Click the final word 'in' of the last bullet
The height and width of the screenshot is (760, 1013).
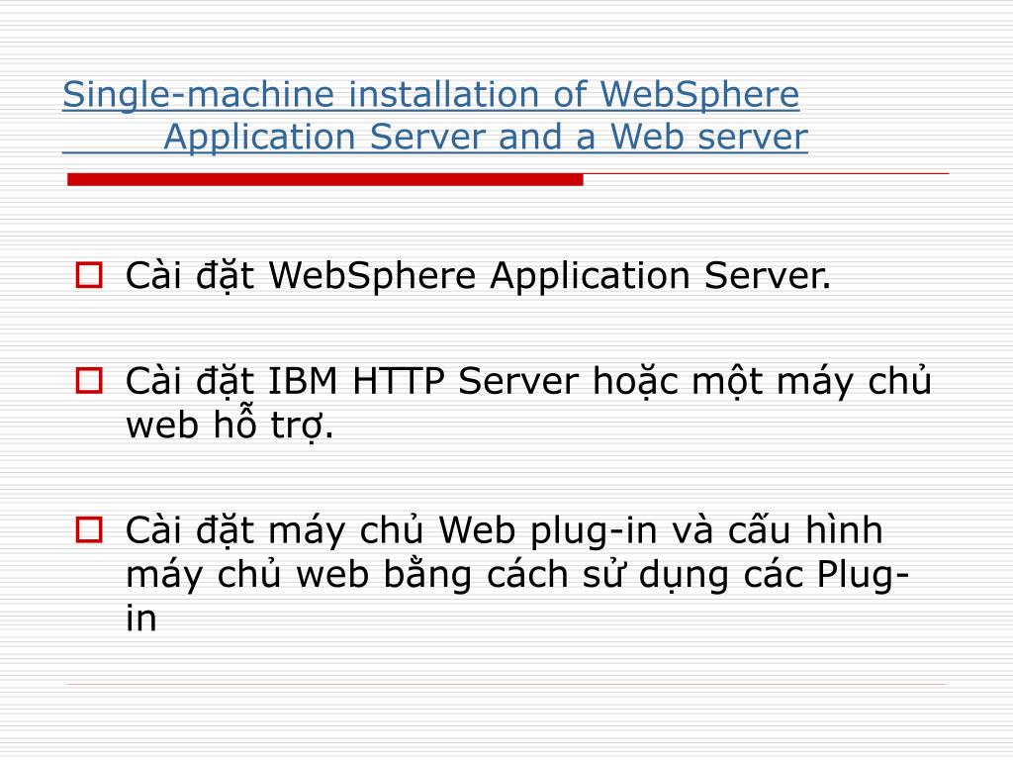click(x=140, y=617)
